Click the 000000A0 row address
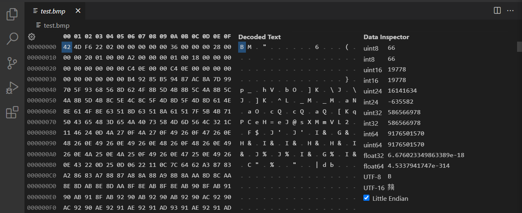The width and height of the screenshot is (522, 213). tap(42, 154)
